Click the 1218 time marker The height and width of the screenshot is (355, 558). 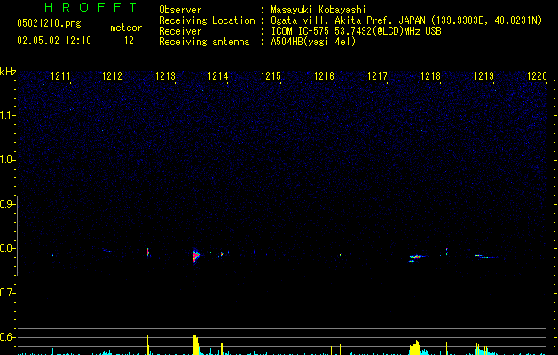(430, 76)
